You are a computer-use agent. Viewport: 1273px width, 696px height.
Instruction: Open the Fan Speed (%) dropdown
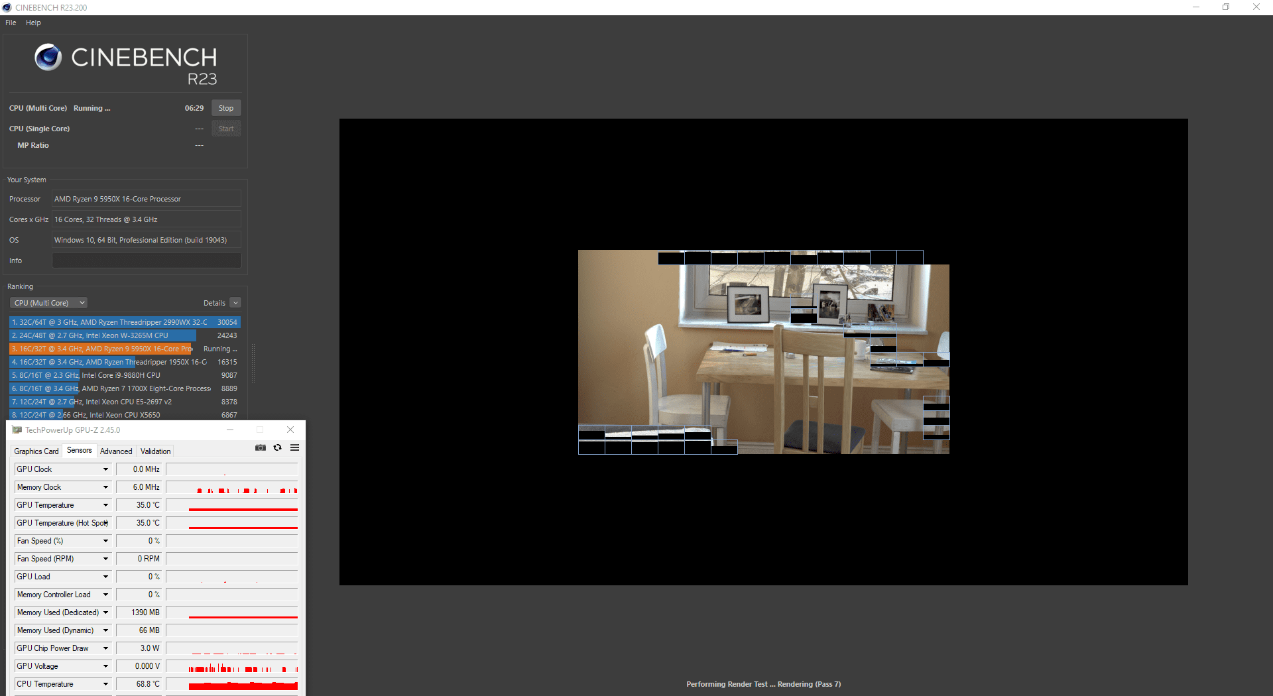(105, 541)
